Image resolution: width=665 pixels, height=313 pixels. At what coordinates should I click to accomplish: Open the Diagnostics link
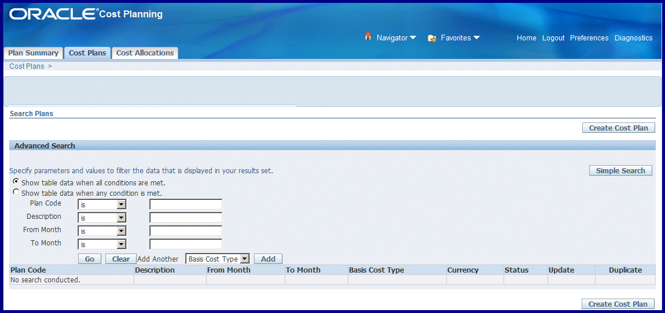pyautogui.click(x=633, y=38)
